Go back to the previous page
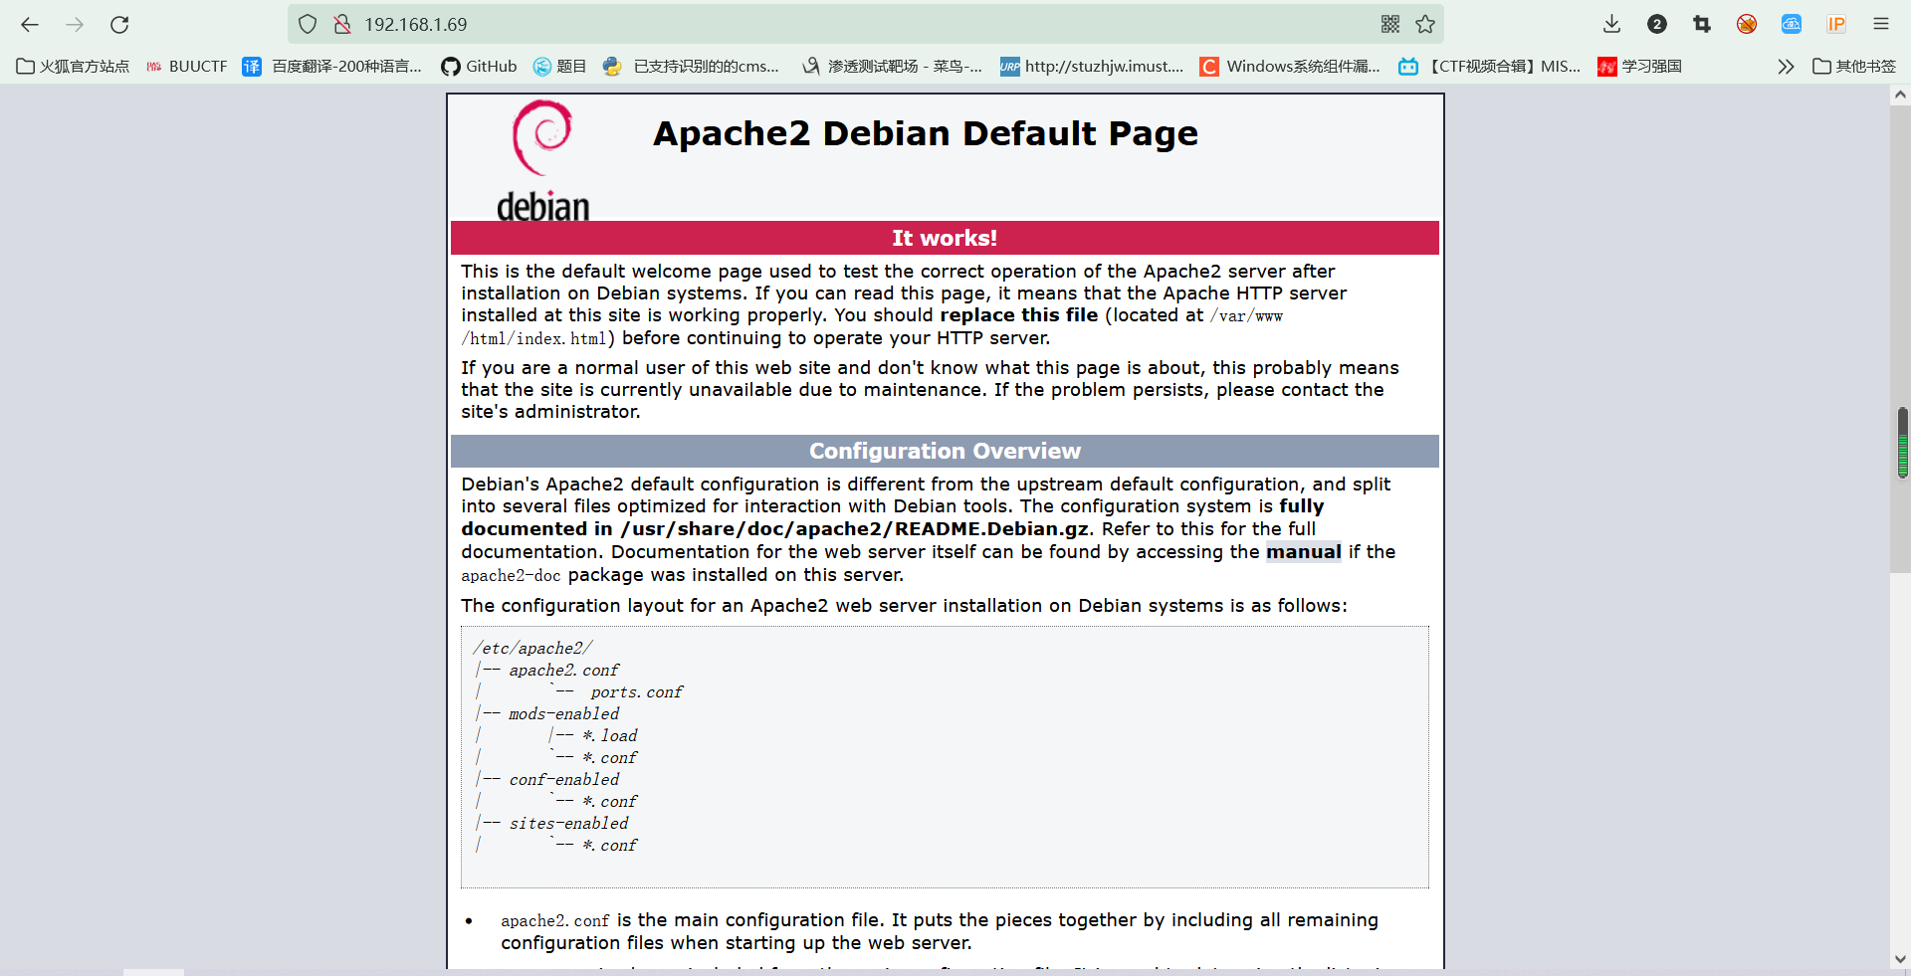 click(x=30, y=24)
